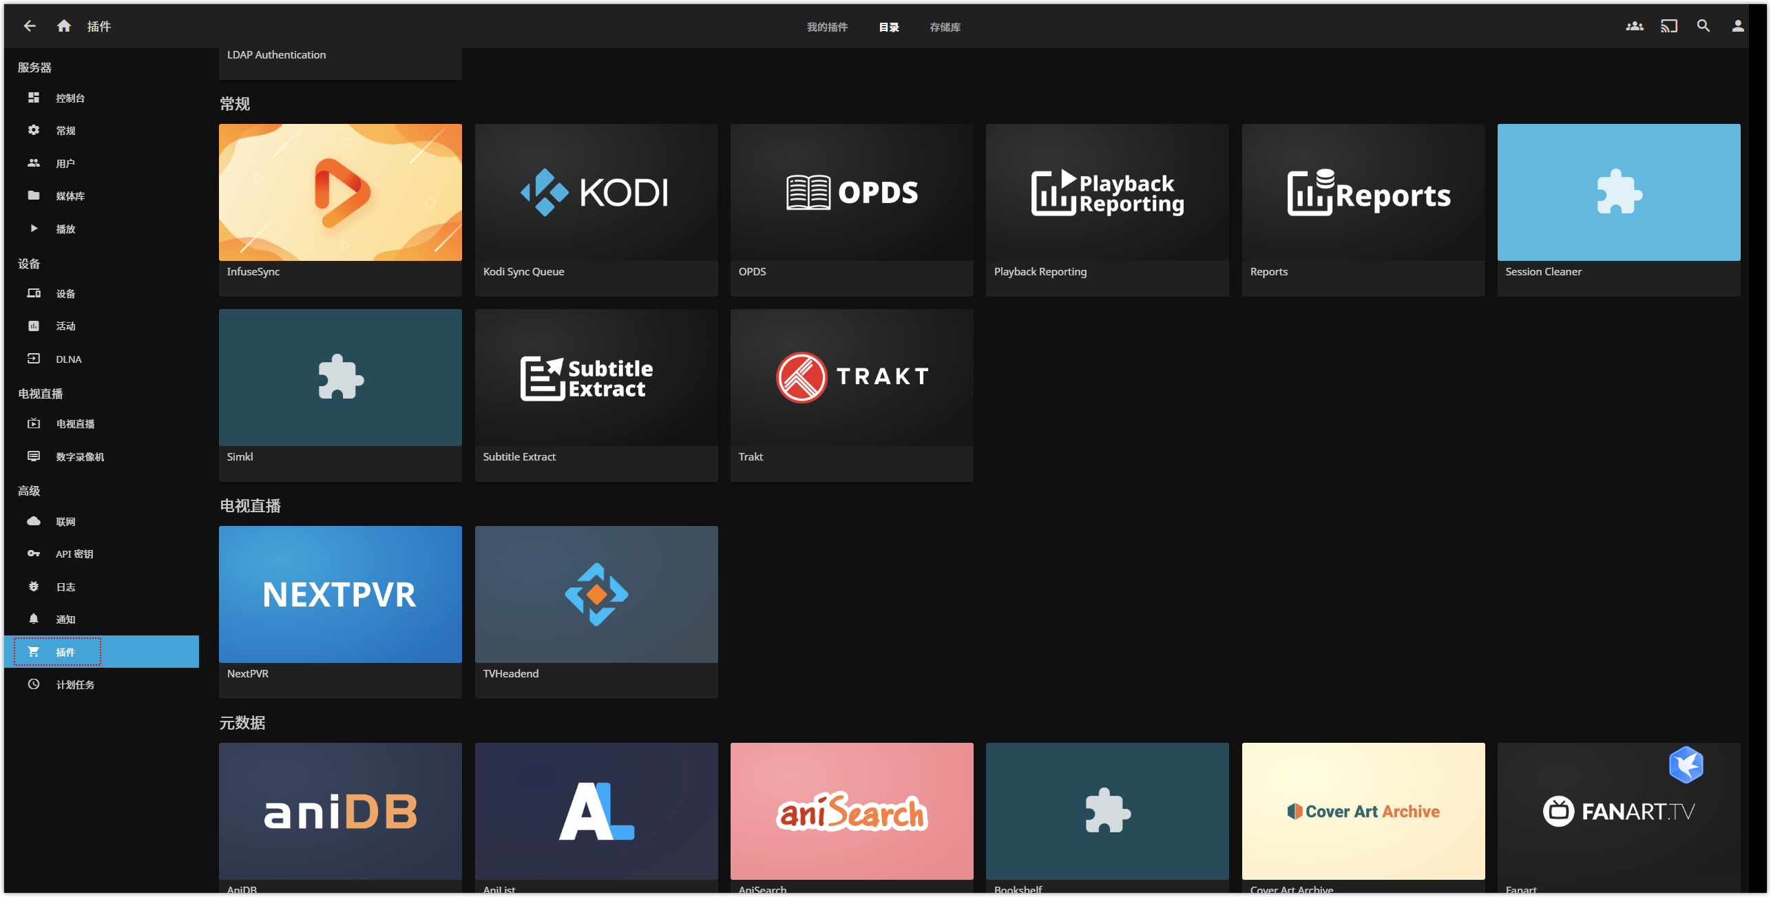
Task: Open Playback Reporting plugin card
Action: click(1107, 210)
